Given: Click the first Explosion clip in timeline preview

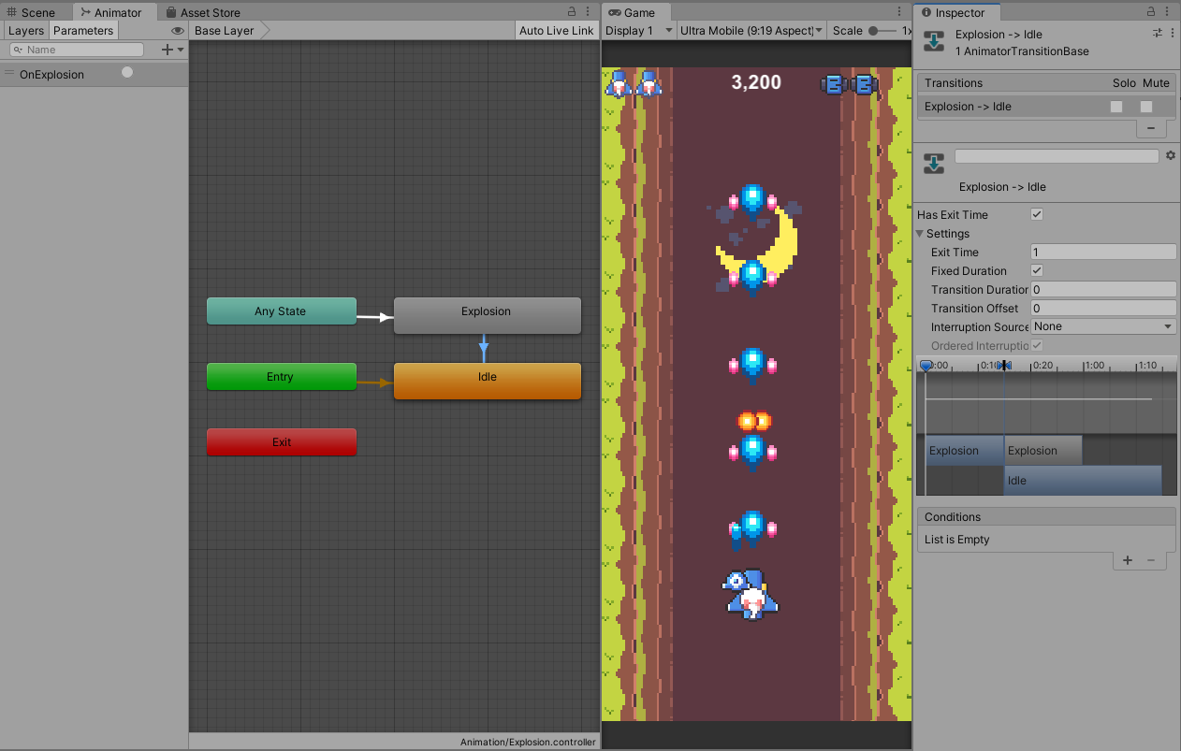Looking at the screenshot, I should 965,450.
